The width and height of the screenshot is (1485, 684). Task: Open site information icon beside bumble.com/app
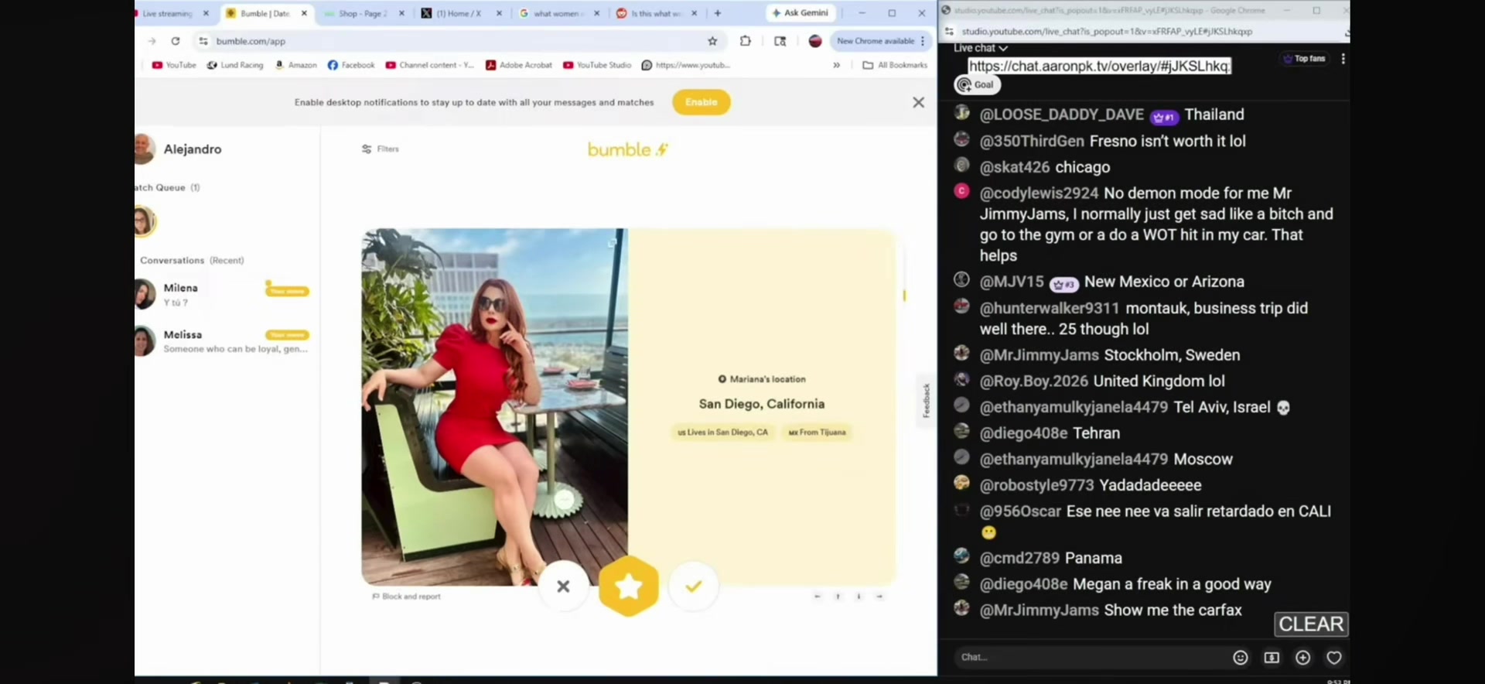tap(203, 41)
